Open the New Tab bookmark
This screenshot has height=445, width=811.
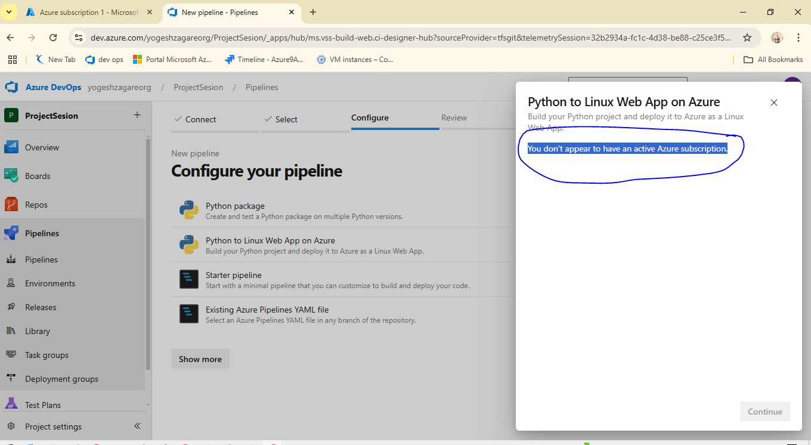[55, 60]
